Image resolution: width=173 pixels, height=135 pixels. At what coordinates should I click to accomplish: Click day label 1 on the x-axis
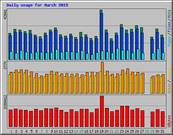point(11,131)
